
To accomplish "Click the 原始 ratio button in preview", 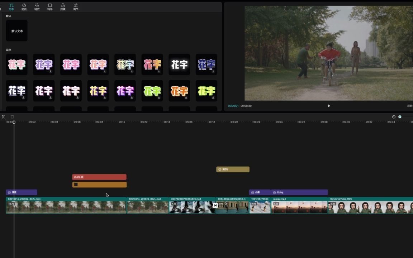I will pyautogui.click(x=409, y=106).
